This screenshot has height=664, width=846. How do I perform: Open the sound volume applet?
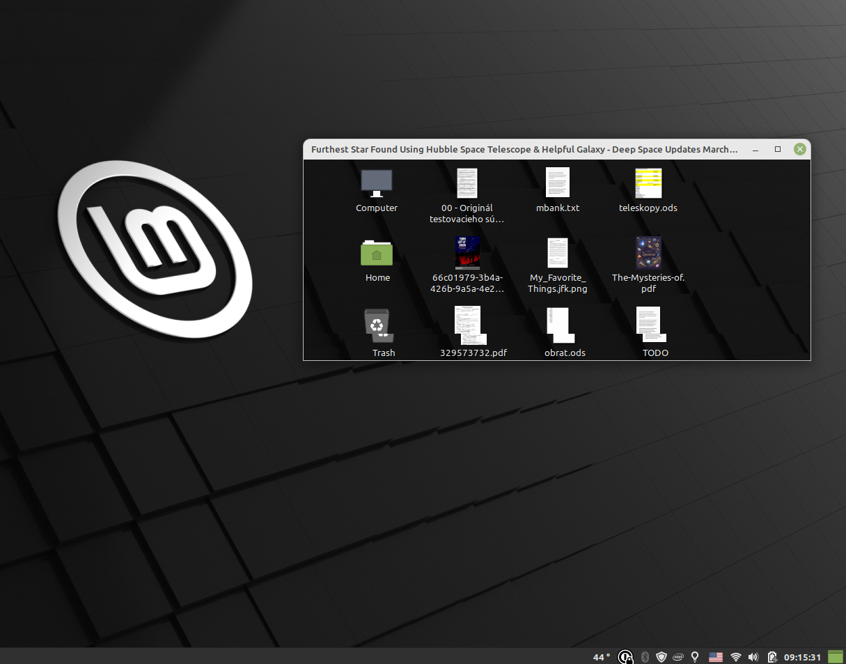point(753,657)
